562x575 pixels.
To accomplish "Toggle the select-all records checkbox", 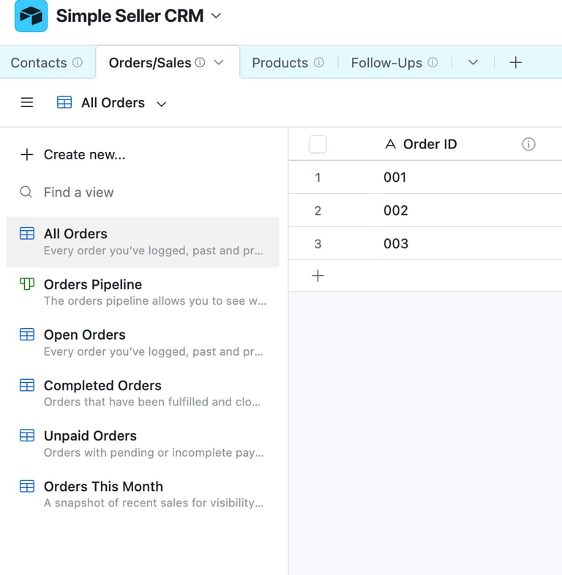I will click(318, 144).
